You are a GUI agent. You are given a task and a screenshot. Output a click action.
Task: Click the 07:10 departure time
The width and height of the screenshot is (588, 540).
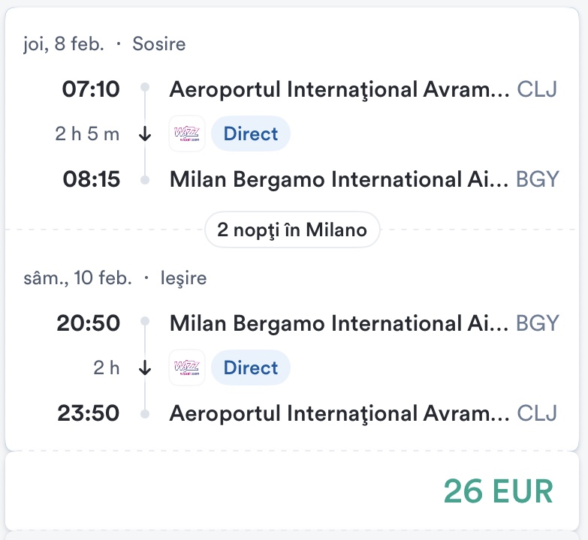tap(91, 90)
